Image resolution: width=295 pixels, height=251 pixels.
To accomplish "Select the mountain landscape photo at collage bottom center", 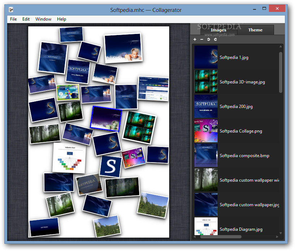I will point(107,226).
